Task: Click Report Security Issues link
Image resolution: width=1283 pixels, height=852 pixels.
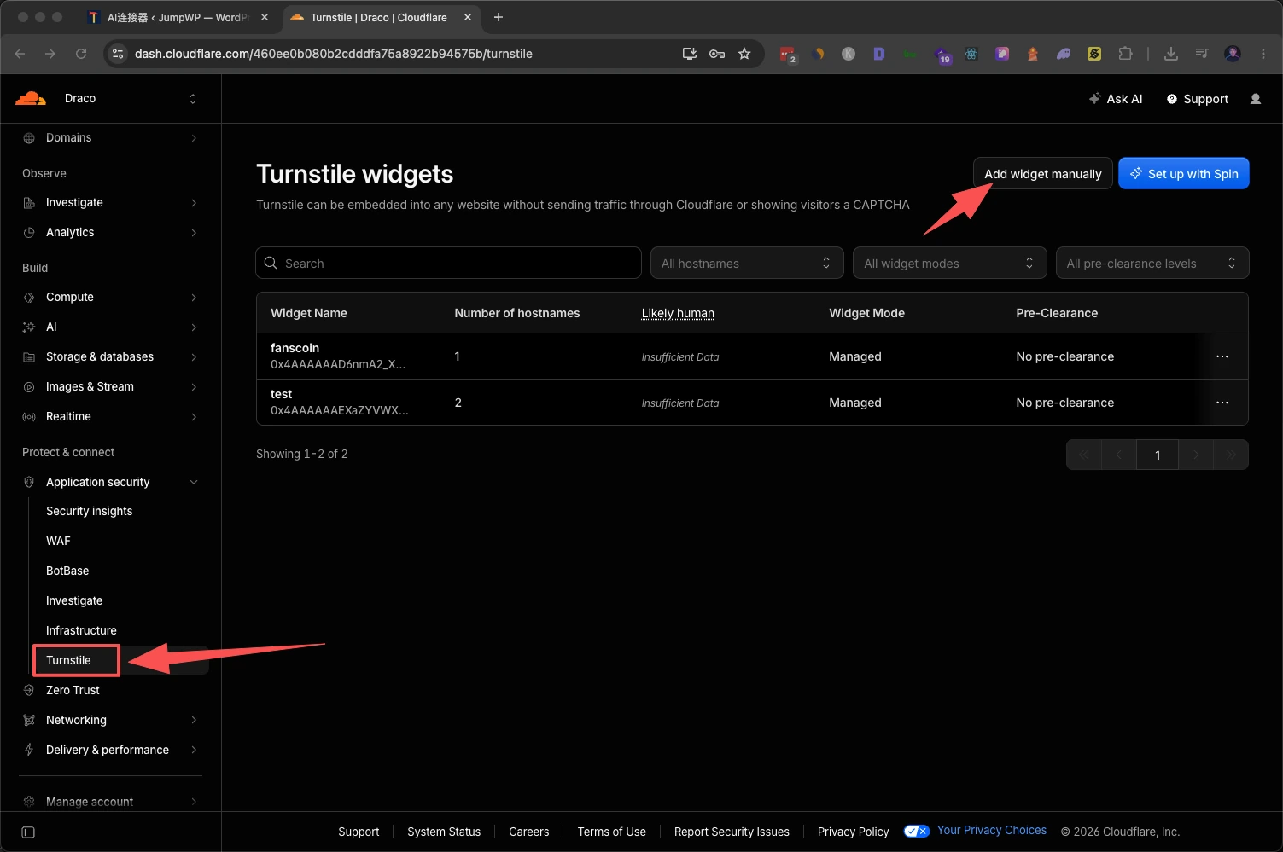Action: [732, 832]
